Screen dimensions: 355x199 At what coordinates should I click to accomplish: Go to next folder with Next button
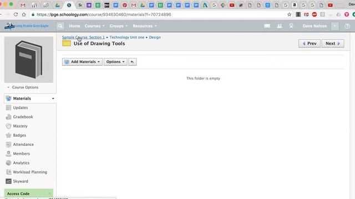click(x=333, y=44)
